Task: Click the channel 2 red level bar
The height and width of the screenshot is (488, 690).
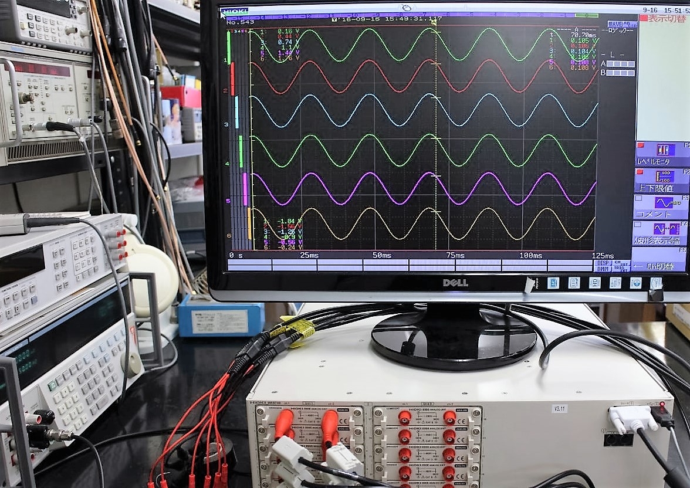Action: [232, 79]
